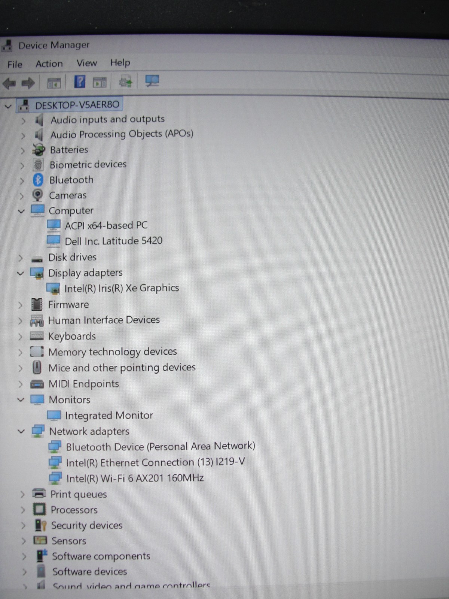Select the DESKTOP-V5AER8O computer name label
Viewport: 449px width, 599px height.
click(x=77, y=105)
